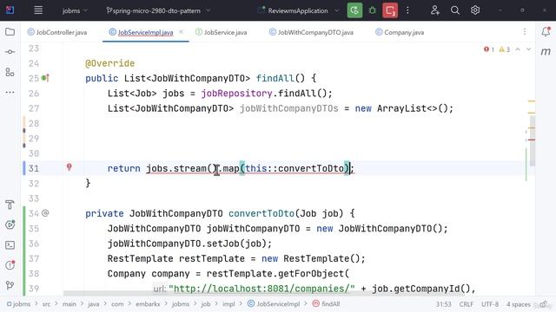Open the Notifications bell

click(x=546, y=32)
